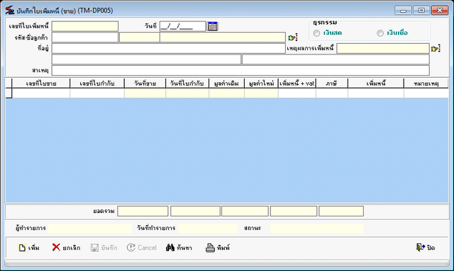Click the ปิด (Close) door button

(x=426, y=248)
